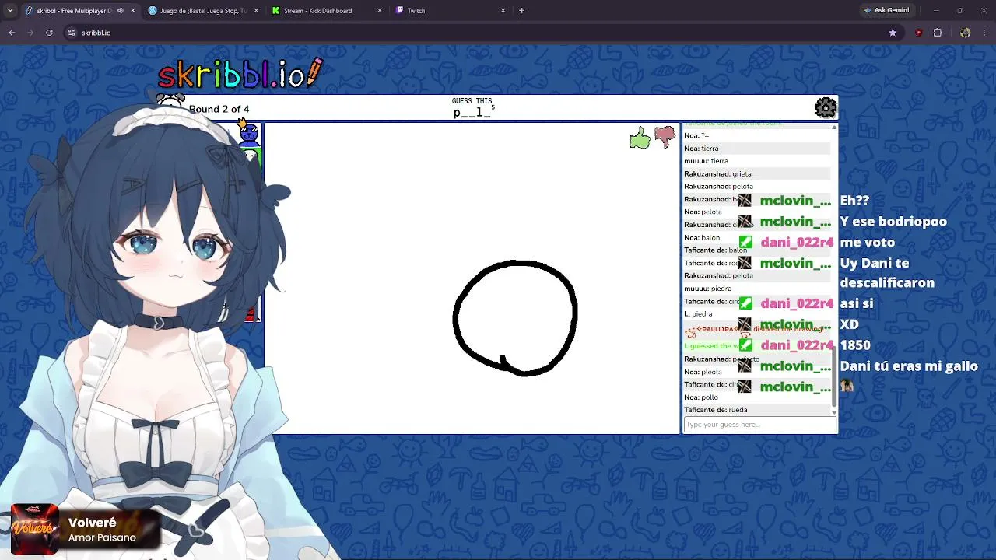Viewport: 996px width, 560px height.
Task: Click the crowned blue player avatar
Action: 249,134
